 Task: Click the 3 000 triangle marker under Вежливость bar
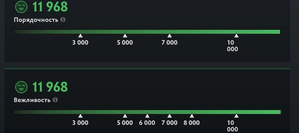click(x=80, y=116)
